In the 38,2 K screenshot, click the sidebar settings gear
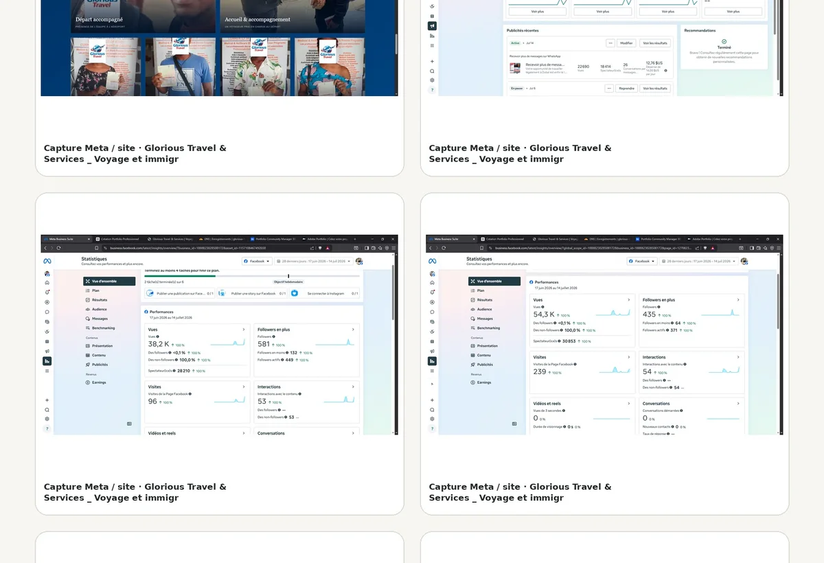 (47, 419)
